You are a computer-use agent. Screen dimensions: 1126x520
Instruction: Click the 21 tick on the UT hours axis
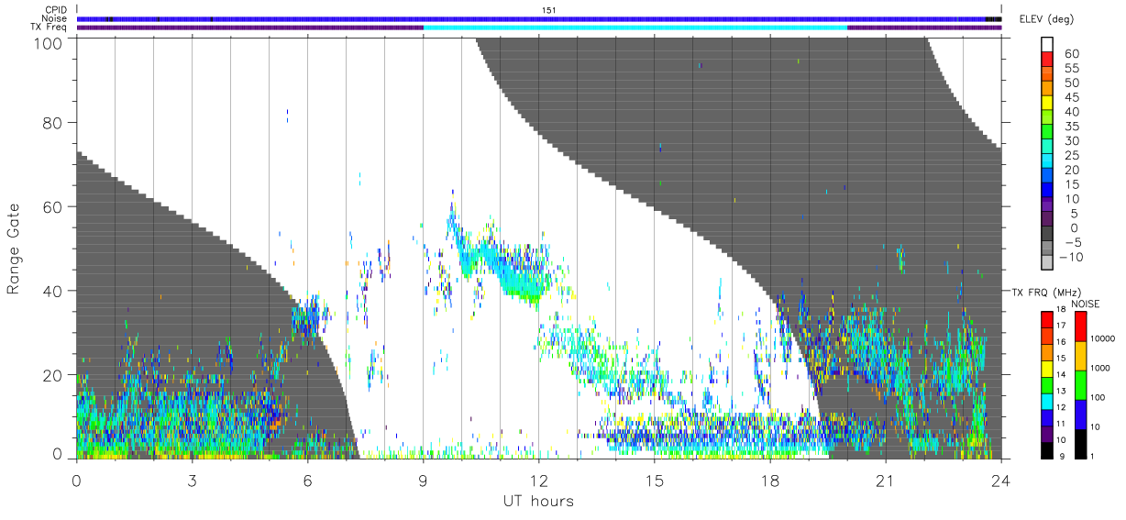point(885,481)
